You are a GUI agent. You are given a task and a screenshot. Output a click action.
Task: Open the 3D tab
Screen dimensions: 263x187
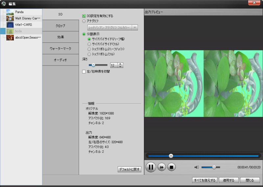60,14
